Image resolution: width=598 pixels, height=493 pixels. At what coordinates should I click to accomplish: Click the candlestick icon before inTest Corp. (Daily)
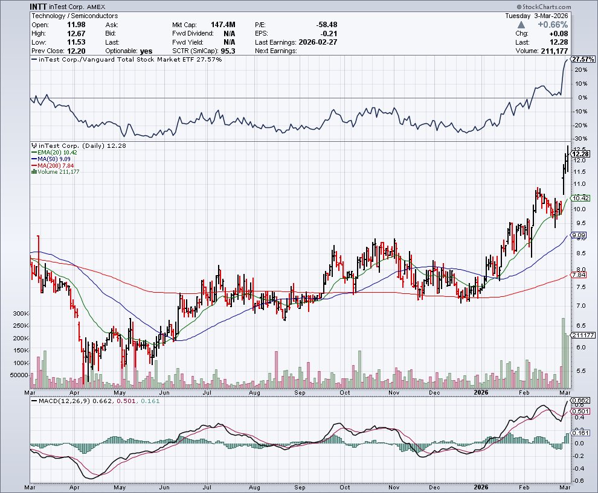click(x=34, y=145)
